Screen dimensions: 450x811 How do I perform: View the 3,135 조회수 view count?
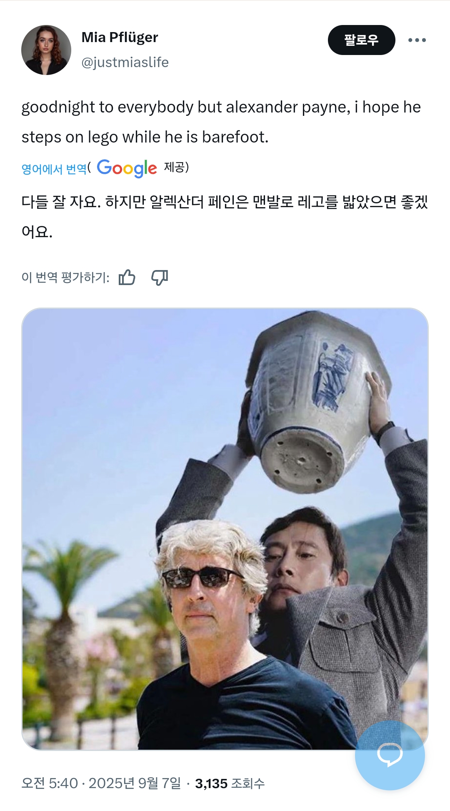pyautogui.click(x=230, y=783)
